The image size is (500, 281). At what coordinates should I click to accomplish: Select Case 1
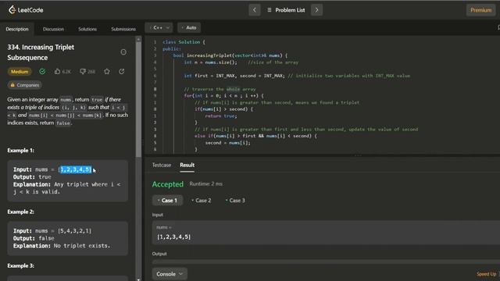click(167, 201)
